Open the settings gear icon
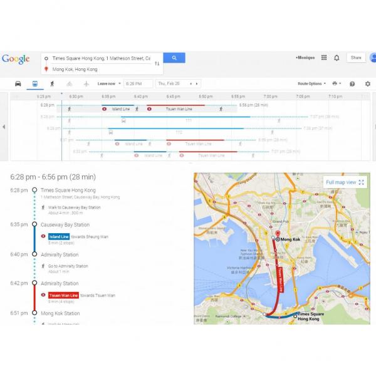 click(x=368, y=84)
